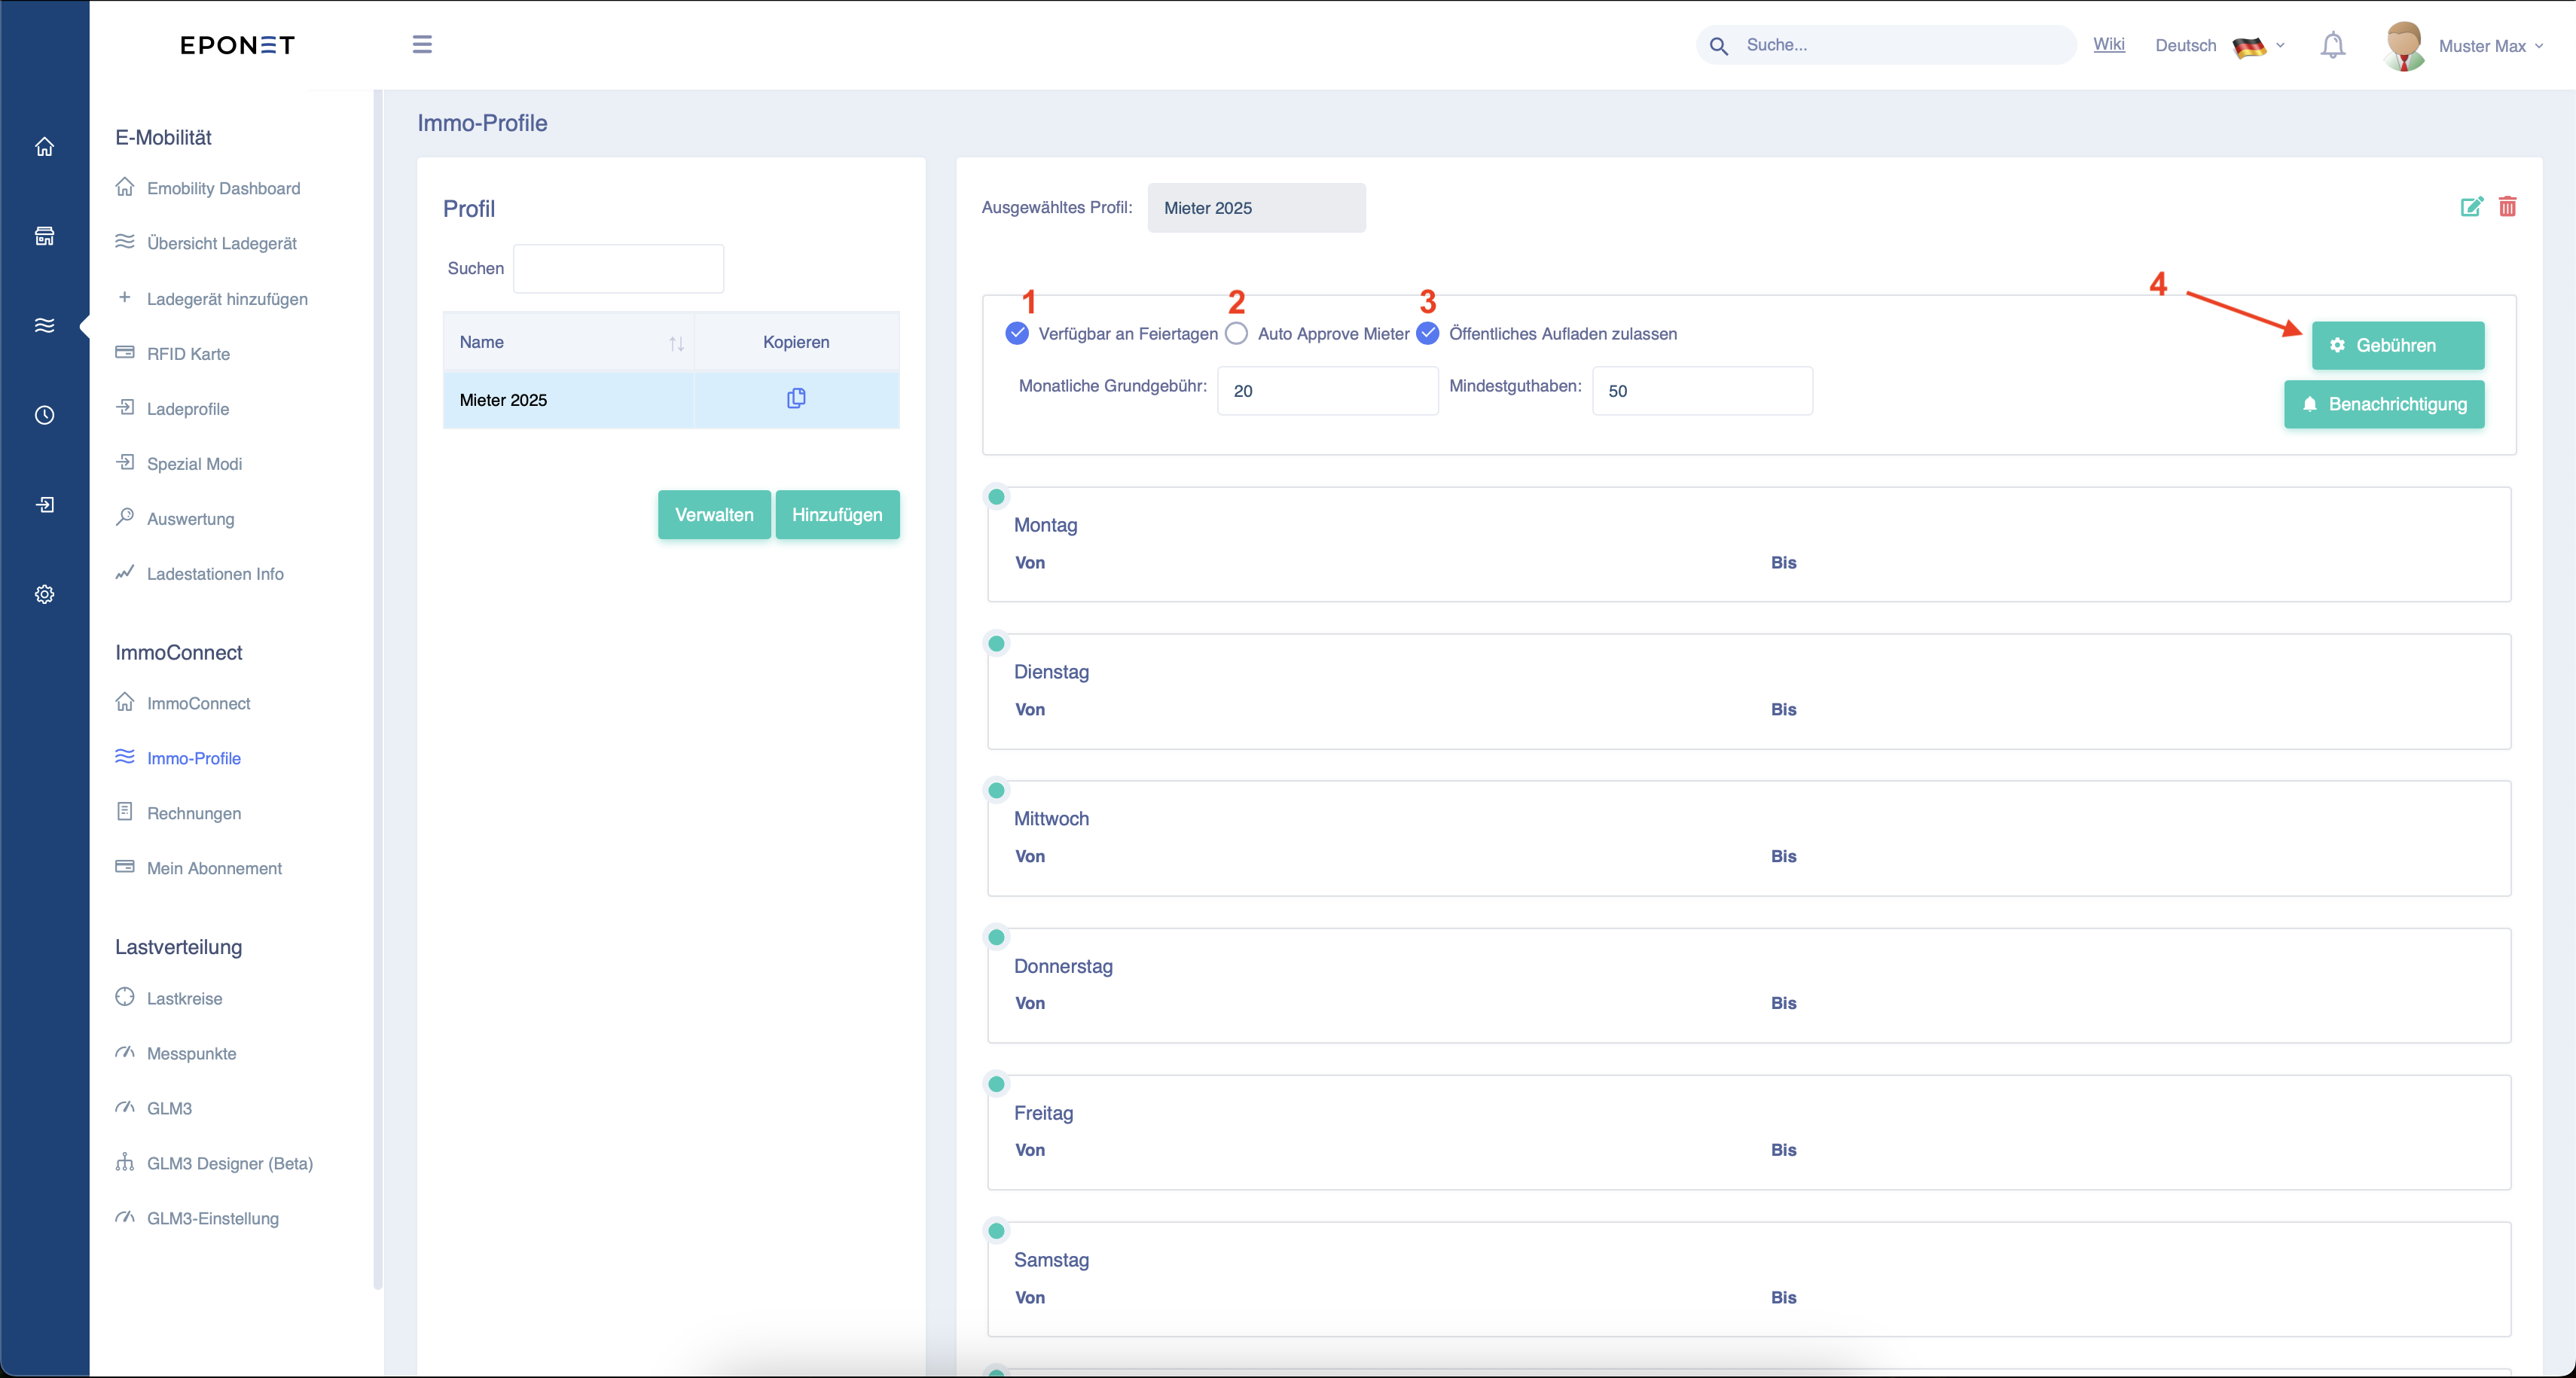Open the Wiki link
Screen dimensions: 2576x1378
point(2108,44)
